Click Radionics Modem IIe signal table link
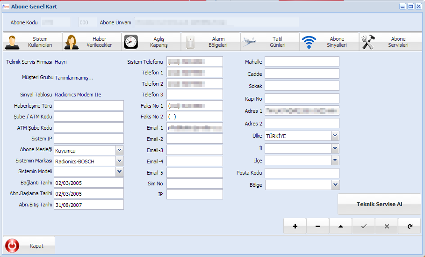 (x=78, y=95)
